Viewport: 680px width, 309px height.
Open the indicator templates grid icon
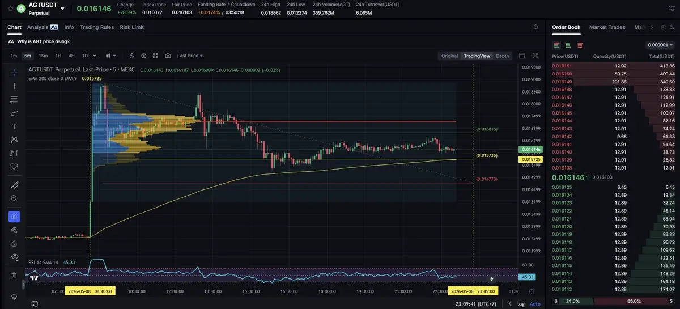coord(156,56)
